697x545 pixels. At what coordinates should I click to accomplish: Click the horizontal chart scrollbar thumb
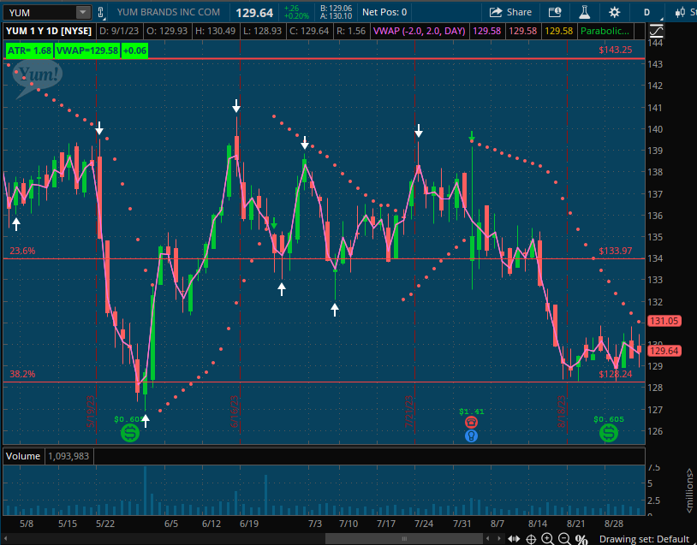coord(403,539)
